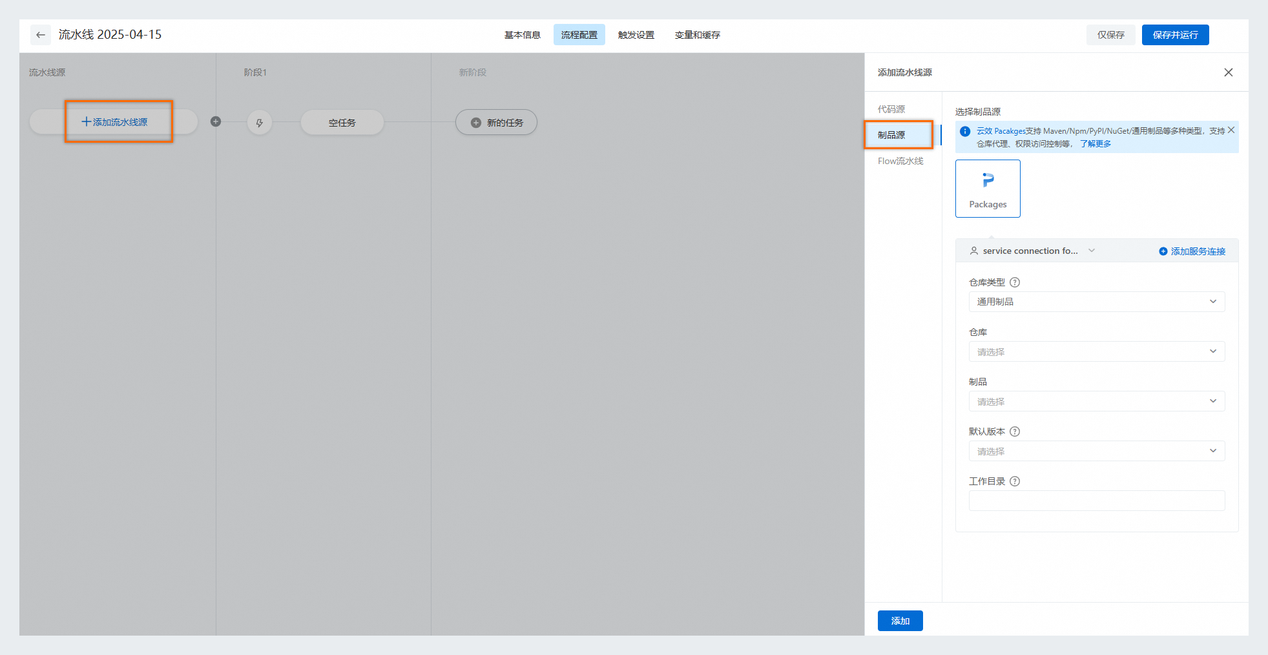Click the 新的任务 node
The height and width of the screenshot is (655, 1268).
coord(496,123)
